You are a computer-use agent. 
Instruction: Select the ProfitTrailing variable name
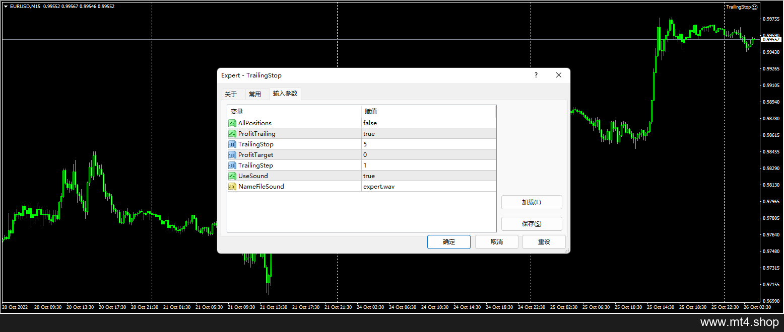(257, 133)
